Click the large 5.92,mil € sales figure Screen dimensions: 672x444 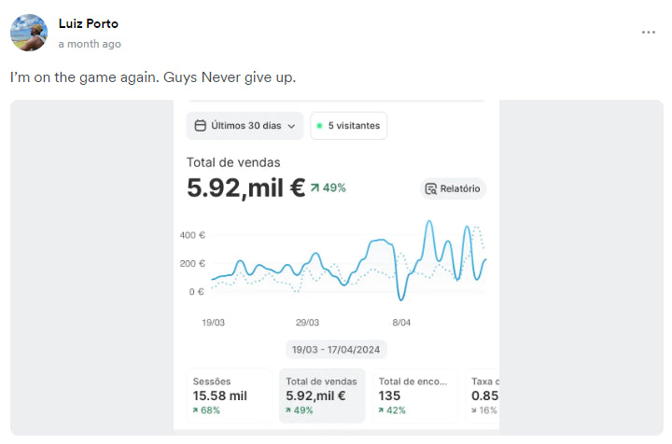click(245, 188)
